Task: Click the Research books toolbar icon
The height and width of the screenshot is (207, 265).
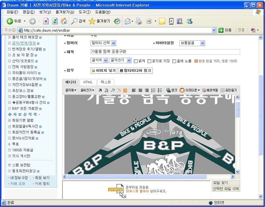Action: (180, 21)
